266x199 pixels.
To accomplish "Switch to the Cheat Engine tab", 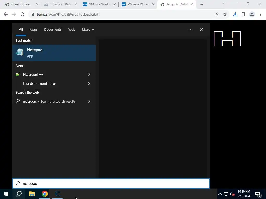I will pos(21,4).
